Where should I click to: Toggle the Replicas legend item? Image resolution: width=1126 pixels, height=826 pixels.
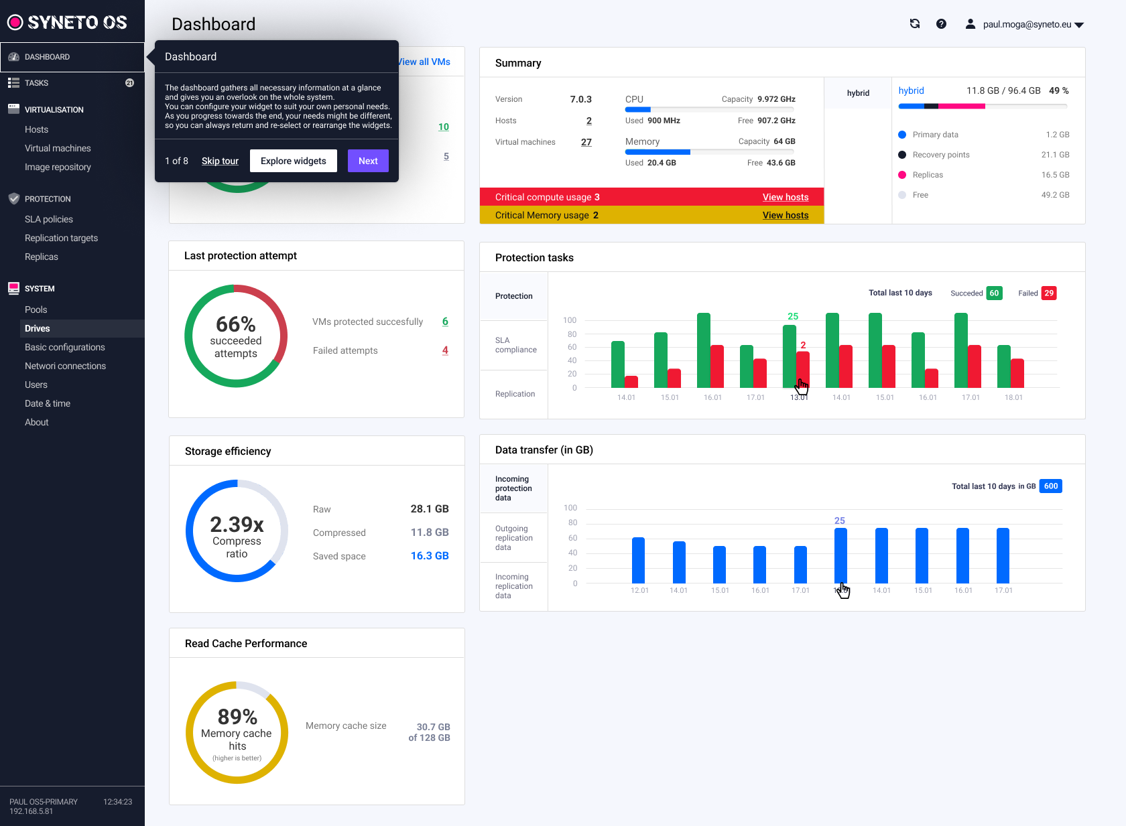click(x=927, y=175)
